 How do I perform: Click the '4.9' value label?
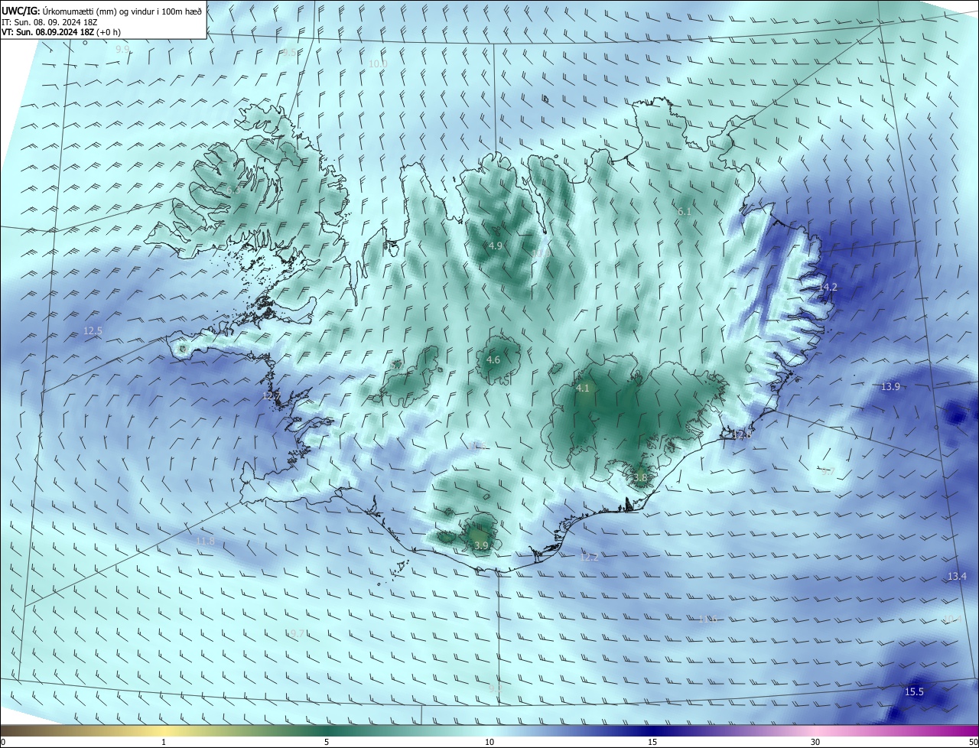tap(495, 246)
